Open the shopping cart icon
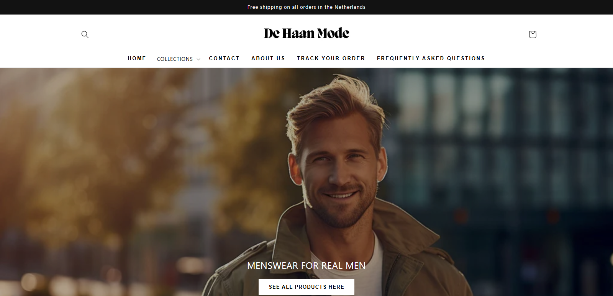This screenshot has width=613, height=296. pyautogui.click(x=533, y=34)
